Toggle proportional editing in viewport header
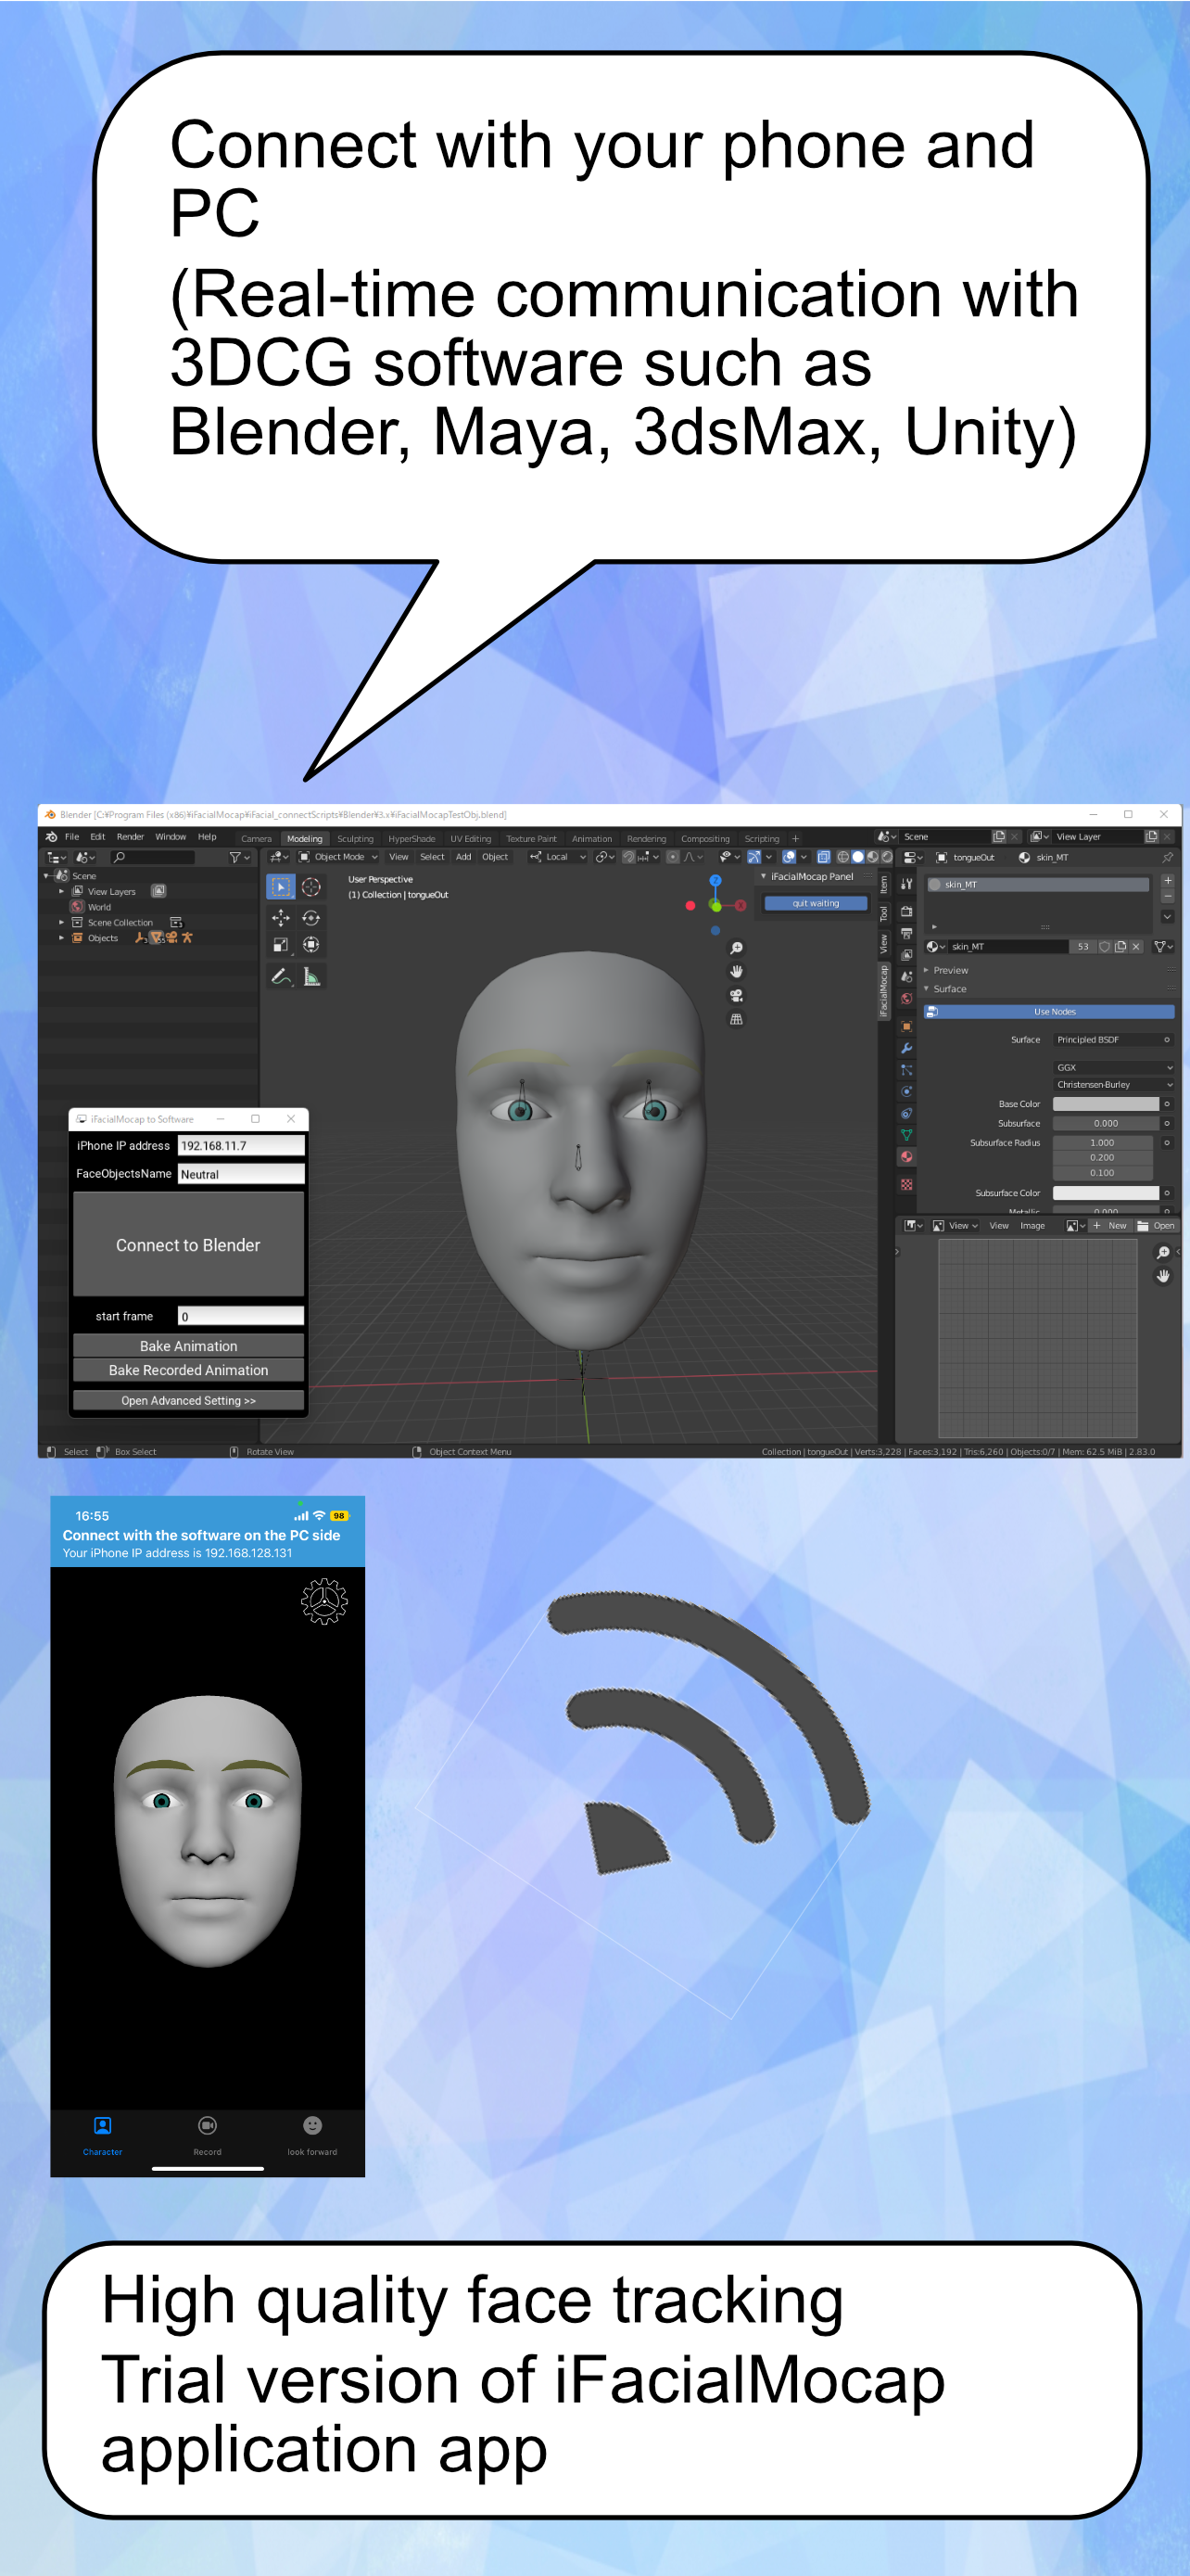 (673, 857)
